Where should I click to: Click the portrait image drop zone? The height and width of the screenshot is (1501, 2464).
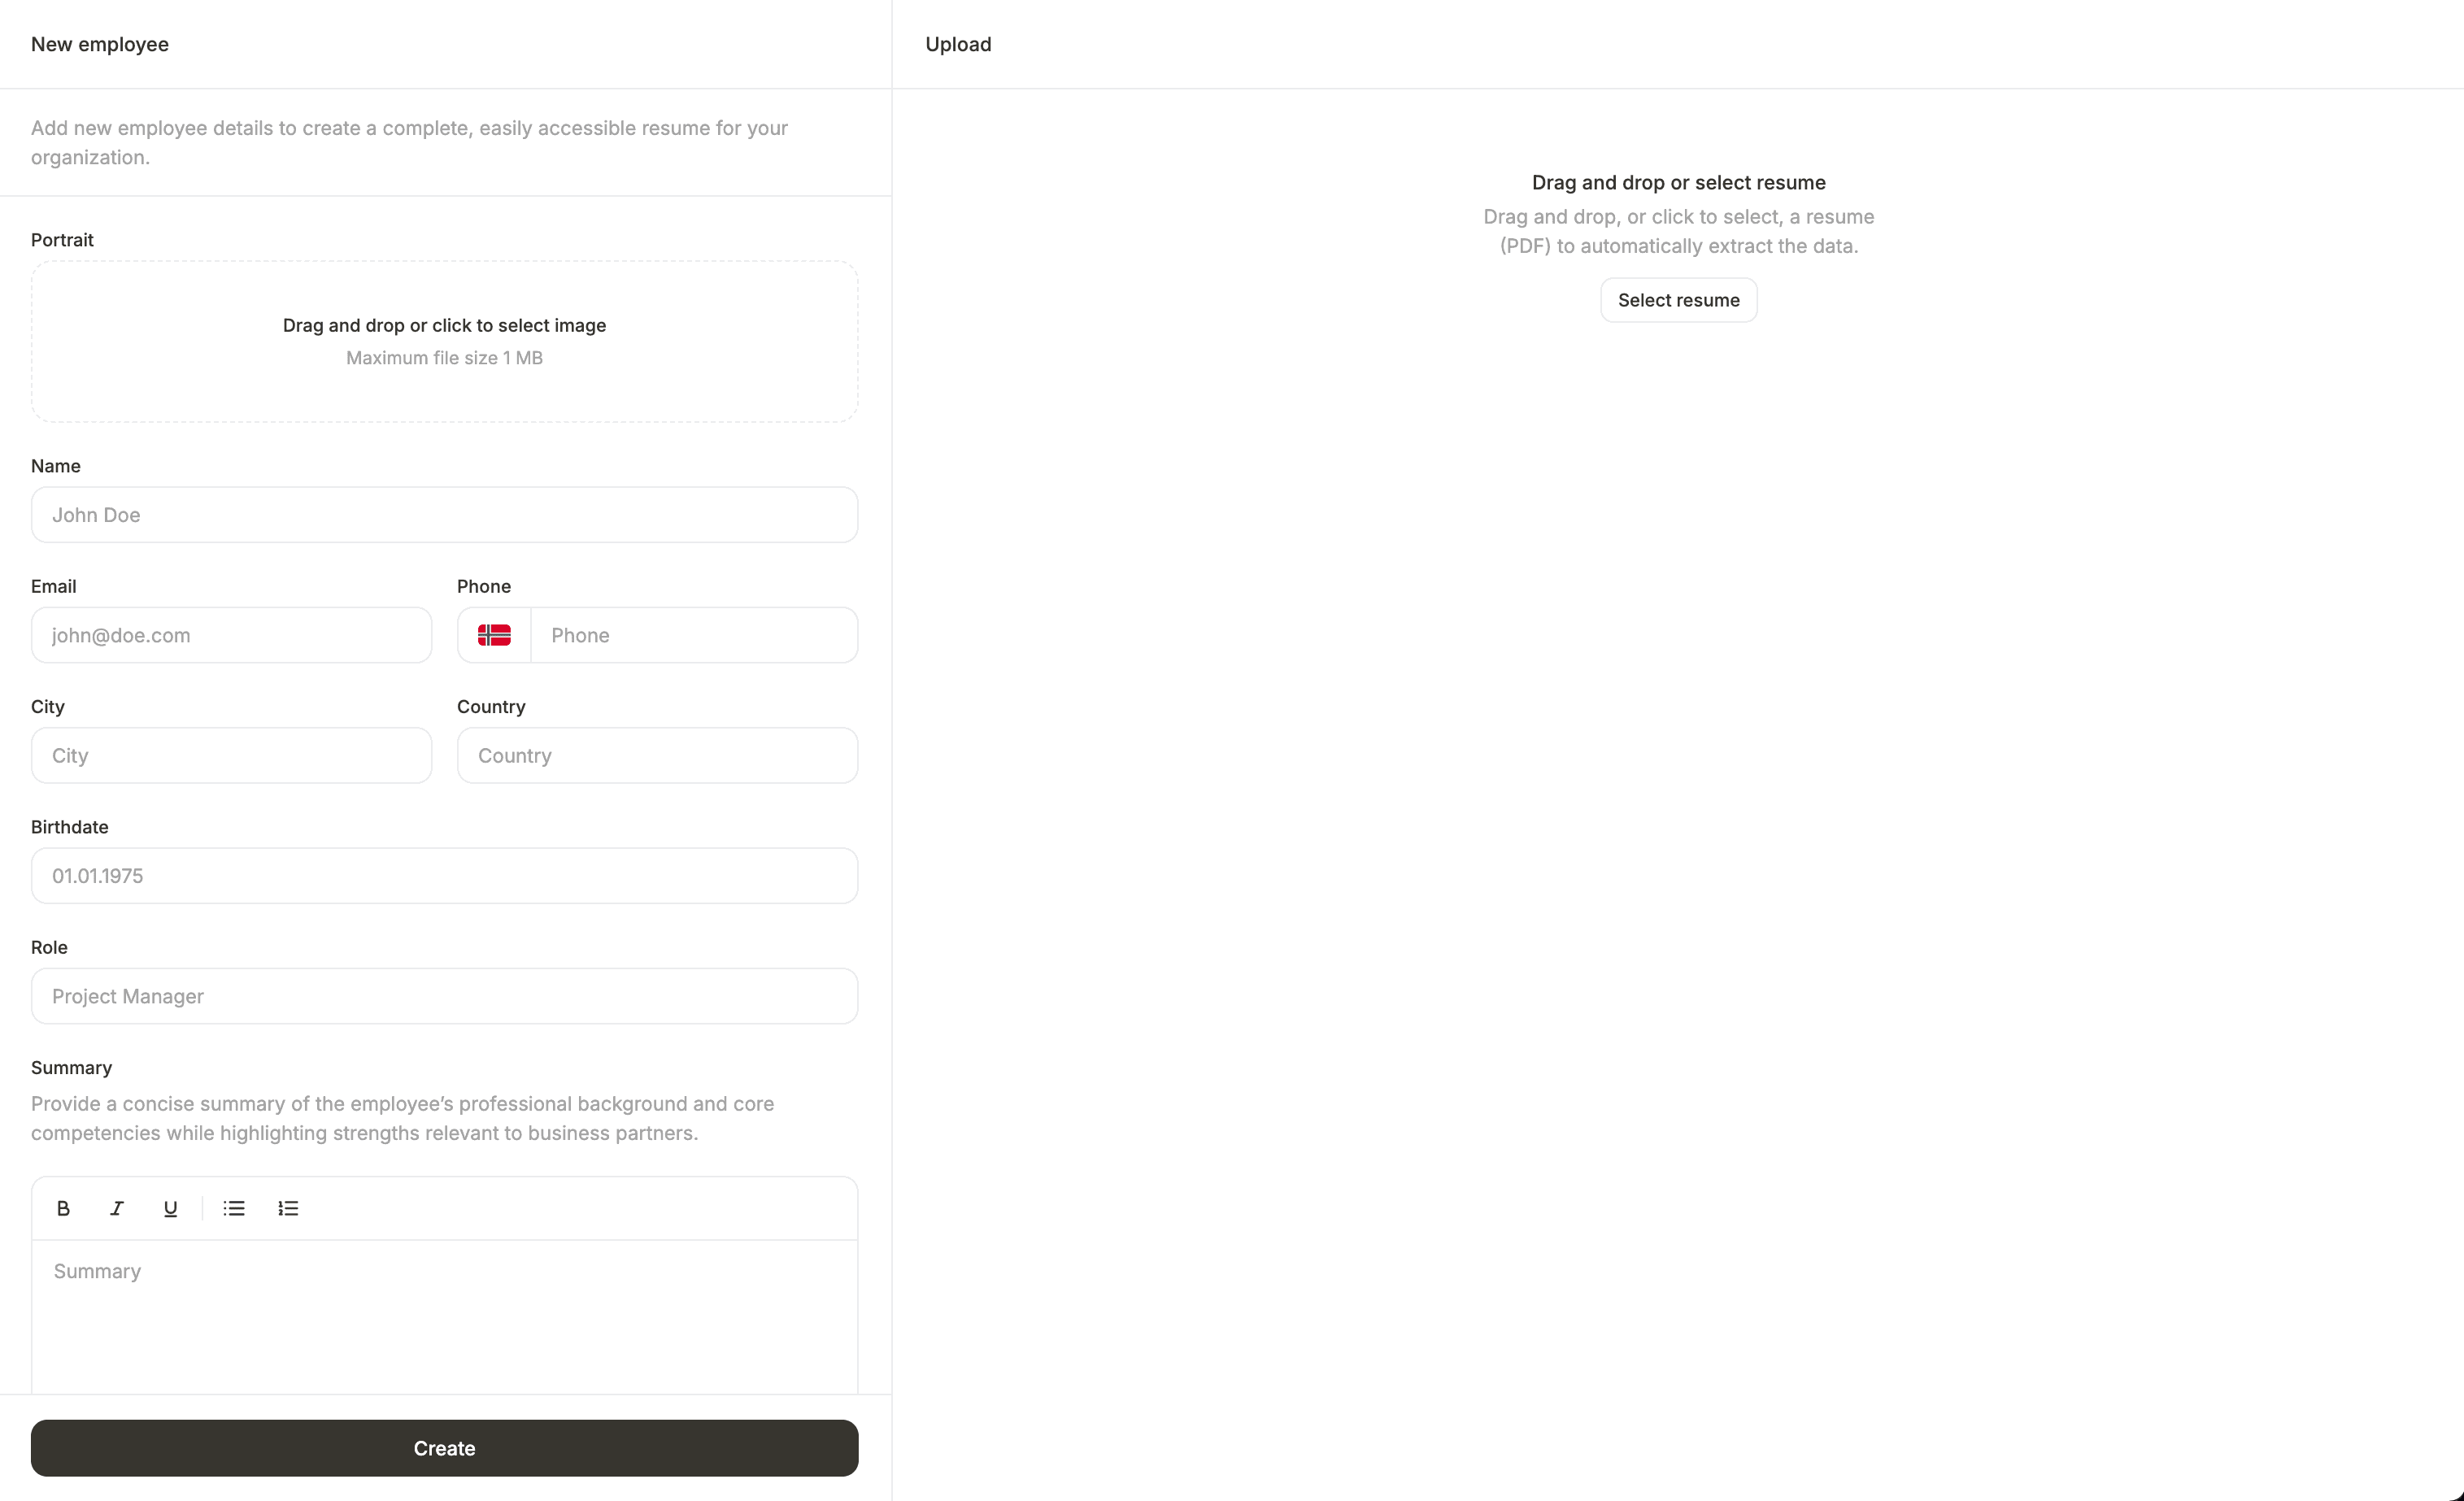pos(444,341)
